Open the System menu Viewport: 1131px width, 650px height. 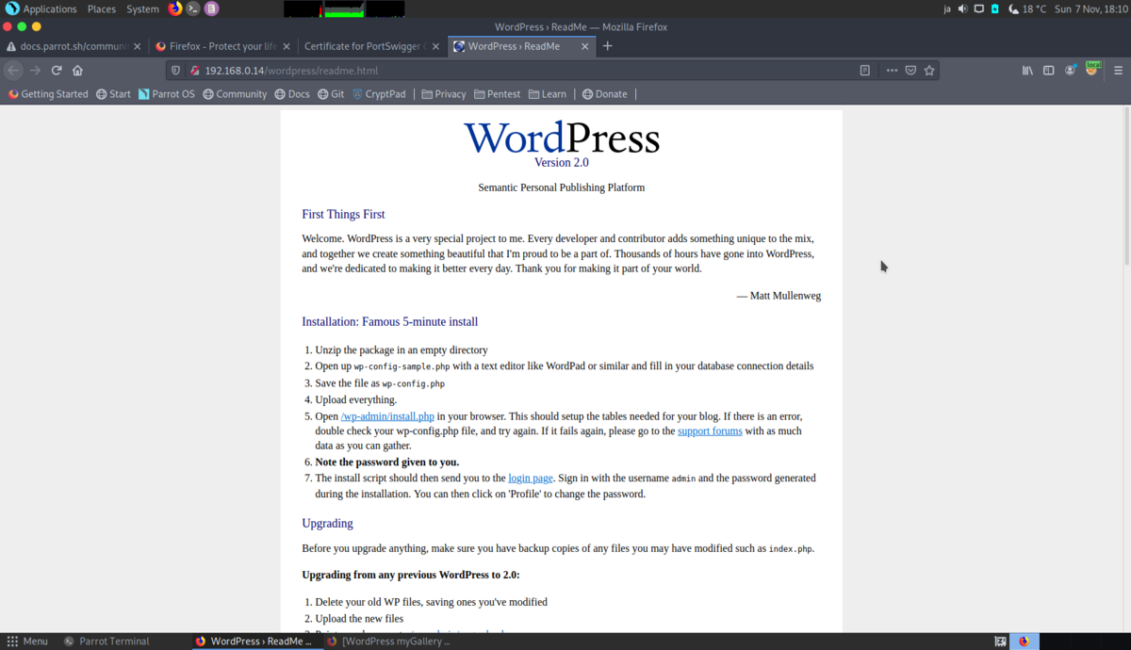[142, 8]
